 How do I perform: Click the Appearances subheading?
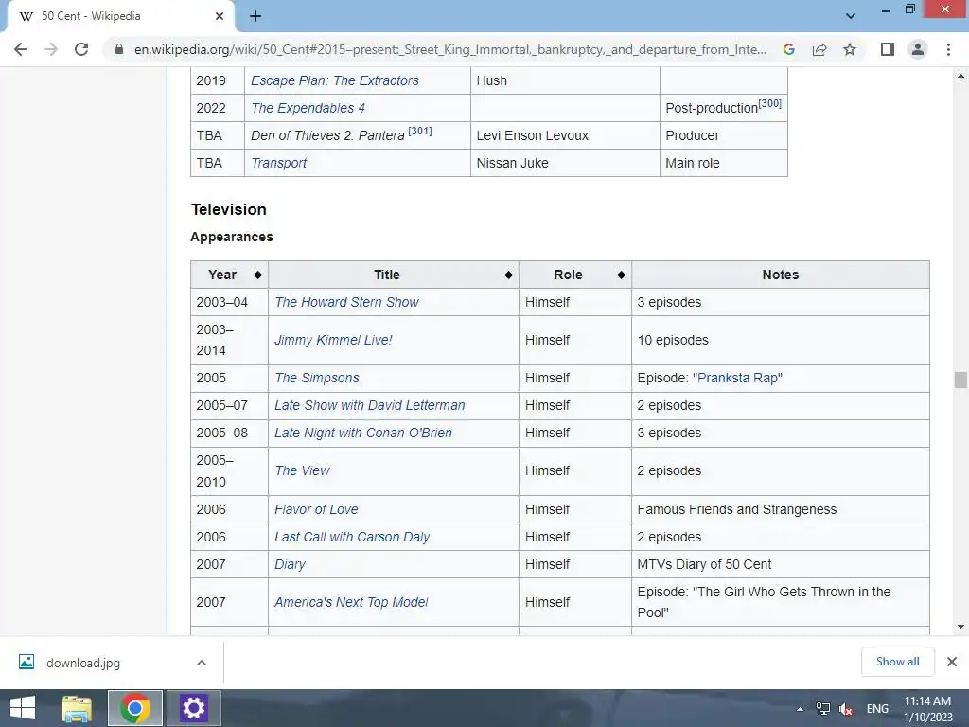(x=232, y=237)
